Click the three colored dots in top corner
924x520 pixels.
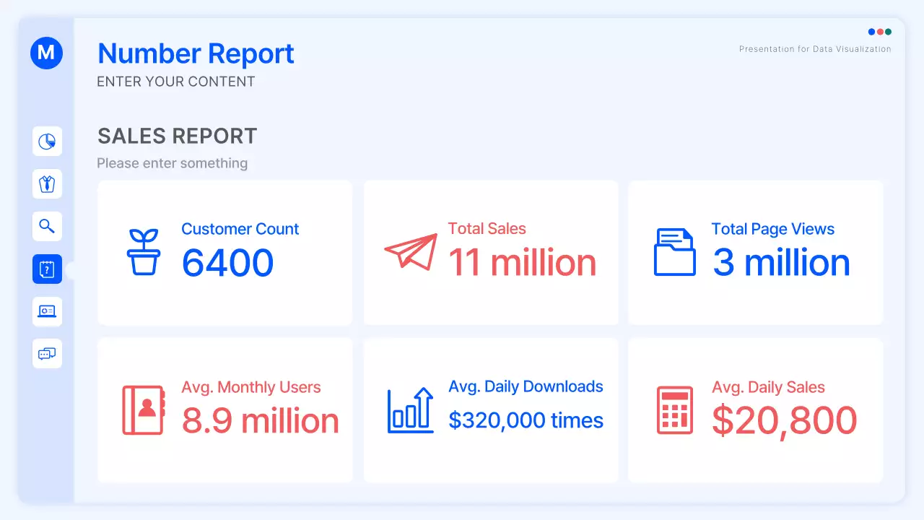(879, 32)
